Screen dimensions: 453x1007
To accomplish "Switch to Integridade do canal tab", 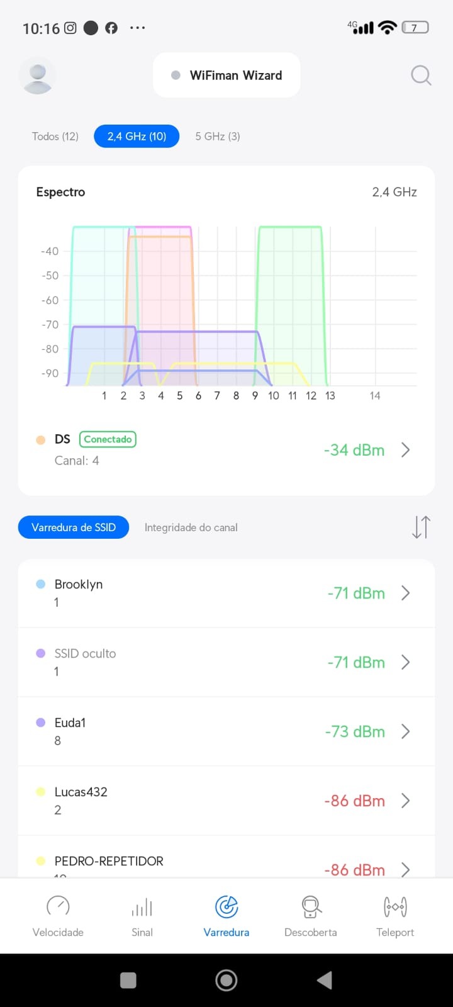I will pos(191,527).
